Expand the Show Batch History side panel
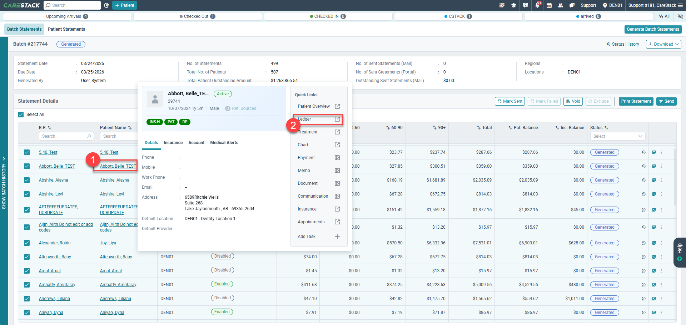686x325 pixels. [x=4, y=182]
